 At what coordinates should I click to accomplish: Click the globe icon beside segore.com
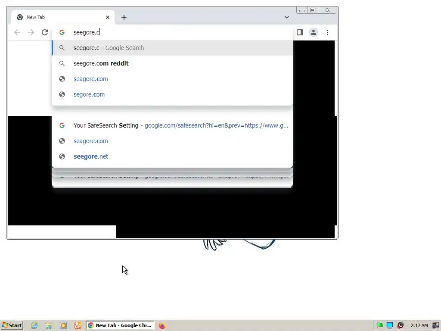(62, 94)
